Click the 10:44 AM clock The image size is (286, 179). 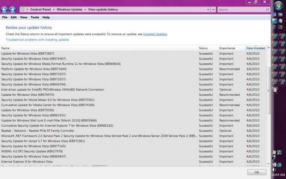[x=278, y=175]
